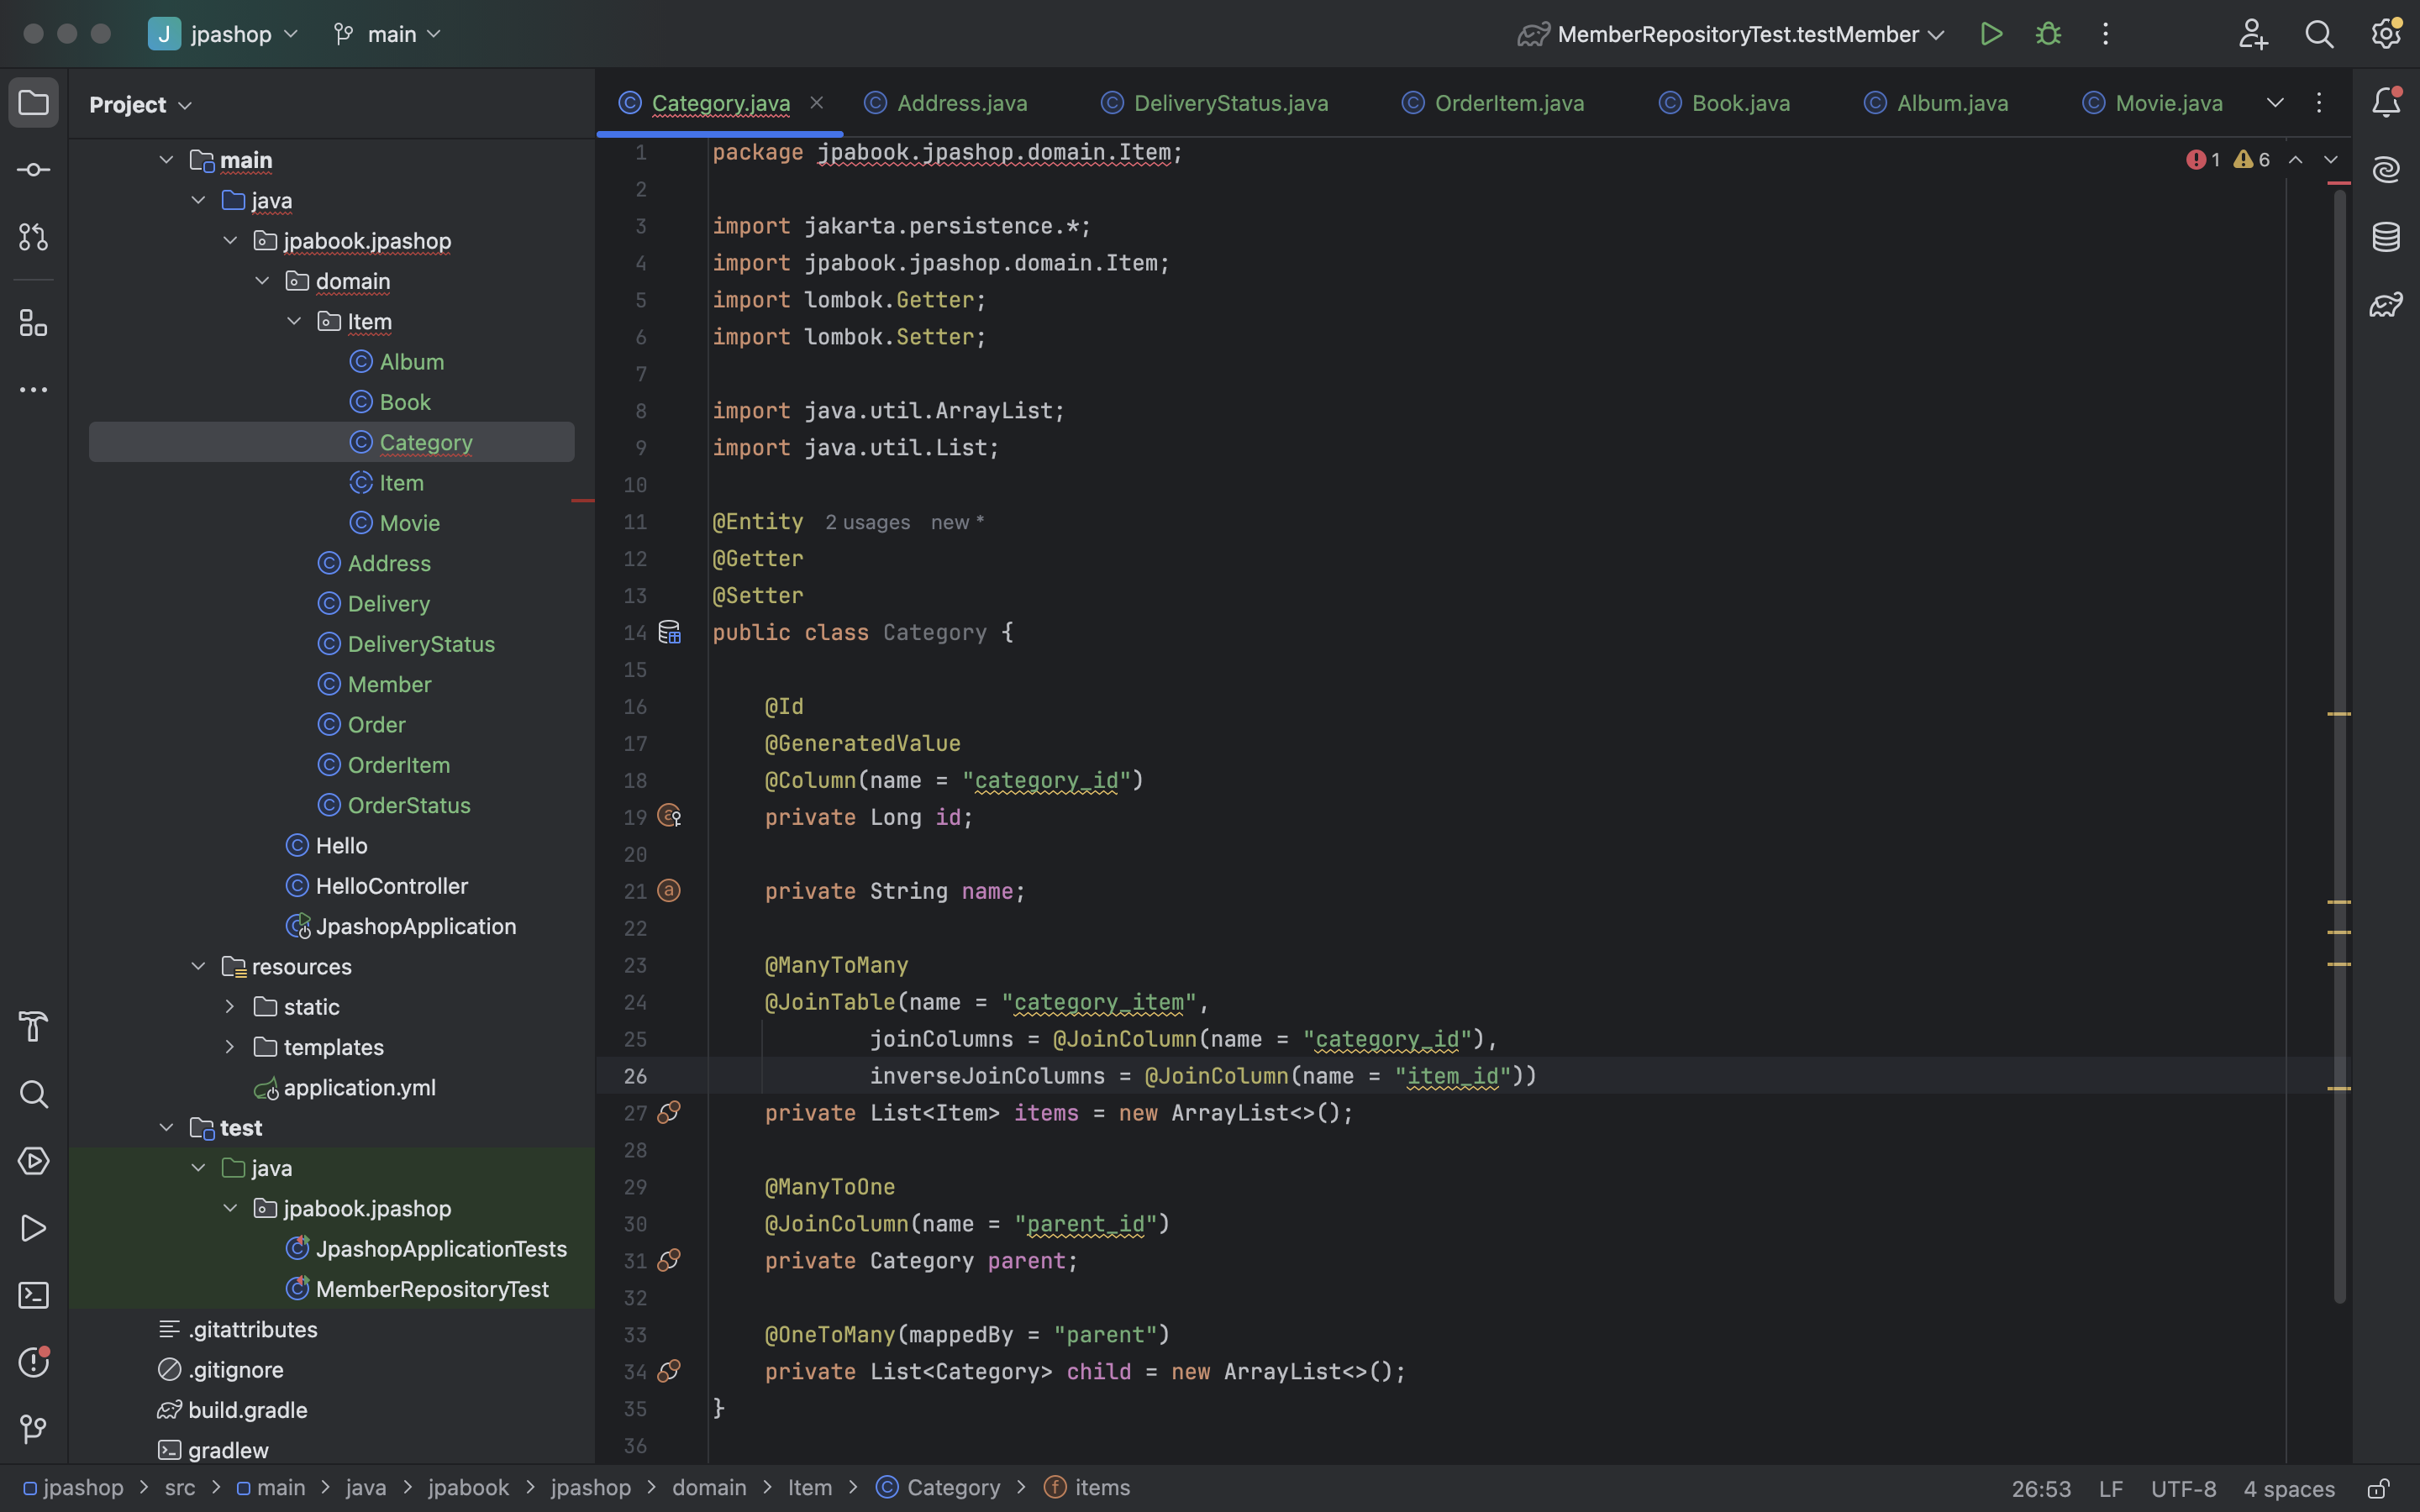Click the errors and warnings count indicator
Viewport: 2420px width, 1512px height.
(x=2227, y=160)
